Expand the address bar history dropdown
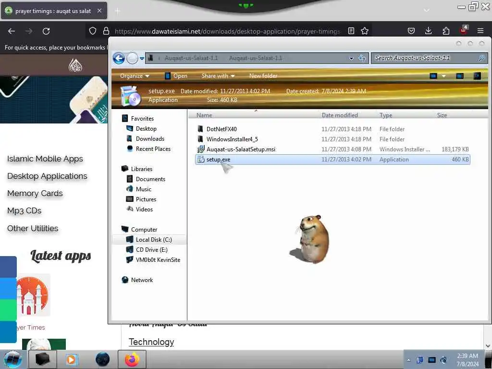 point(351,58)
